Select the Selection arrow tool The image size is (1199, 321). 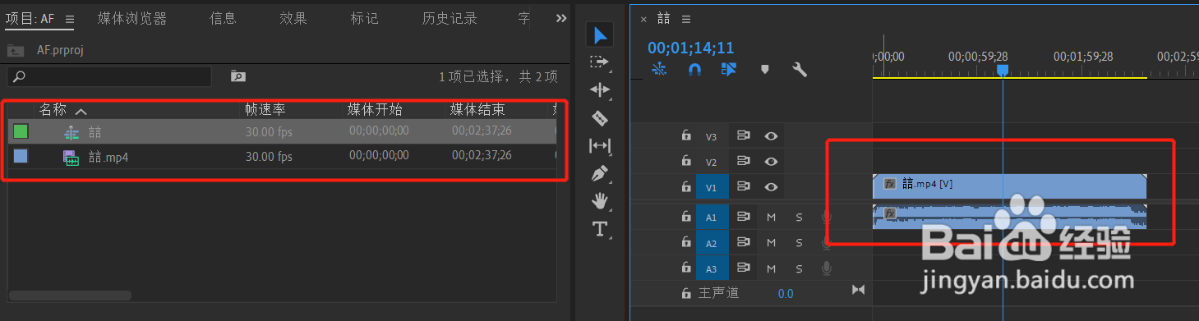[600, 34]
